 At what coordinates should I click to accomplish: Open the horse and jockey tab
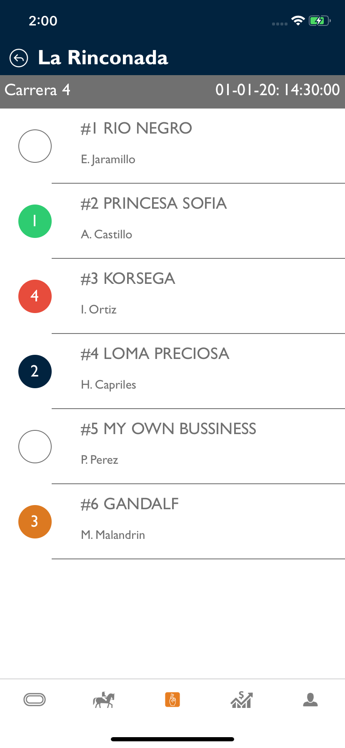coord(103,700)
